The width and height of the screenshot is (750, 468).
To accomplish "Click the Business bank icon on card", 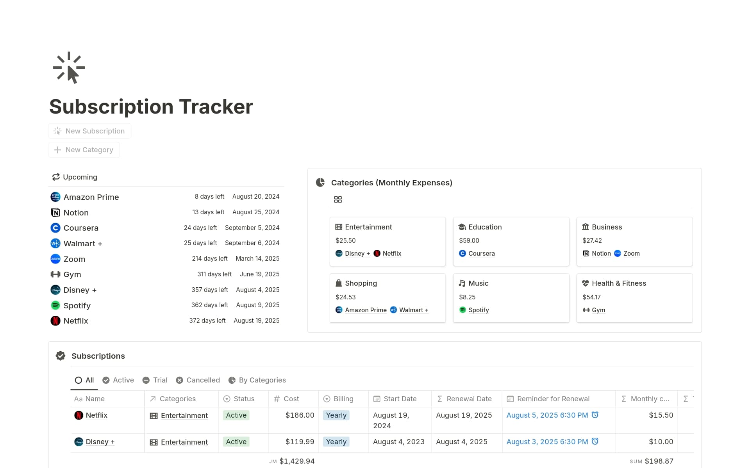I will pos(586,227).
